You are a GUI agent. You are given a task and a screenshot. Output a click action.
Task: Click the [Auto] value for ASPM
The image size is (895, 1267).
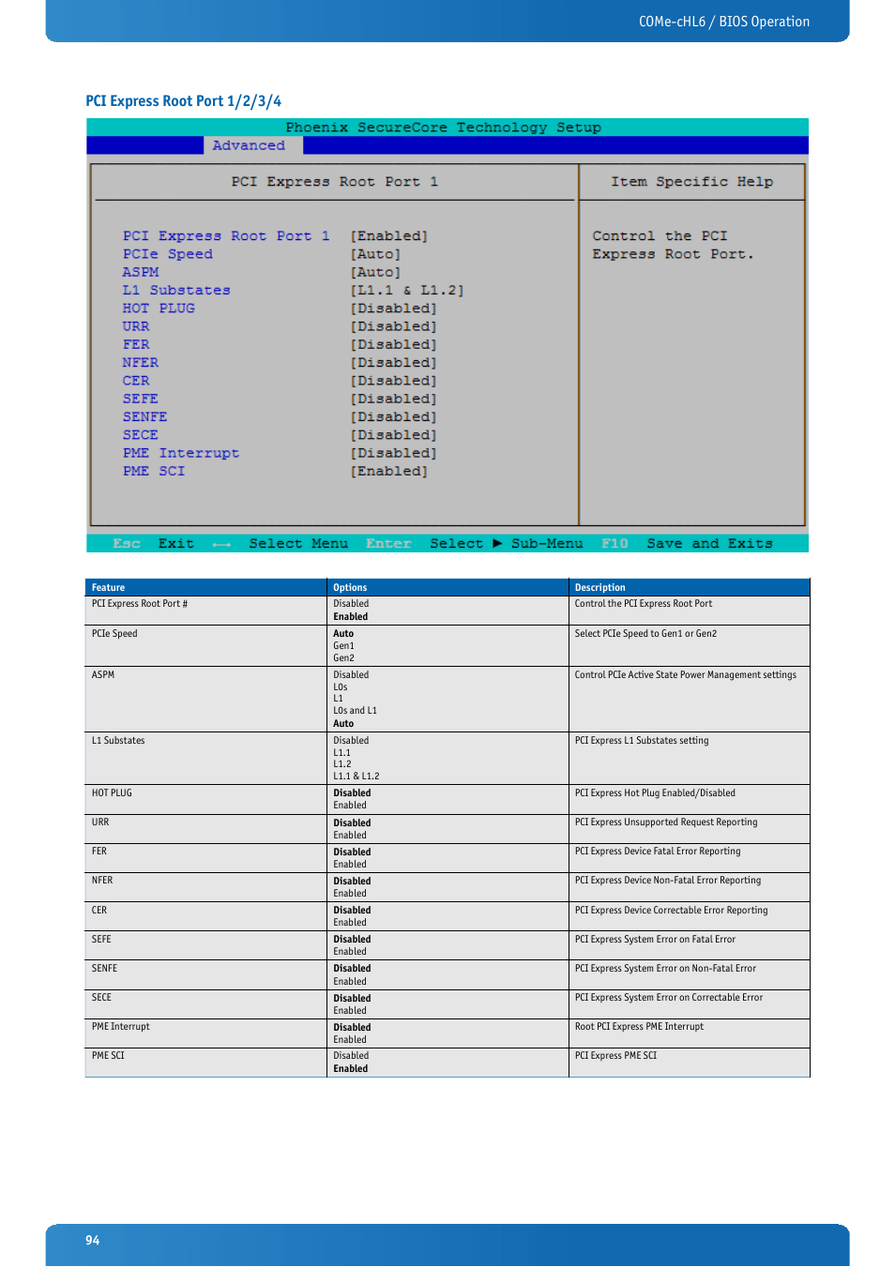pyautogui.click(x=375, y=272)
